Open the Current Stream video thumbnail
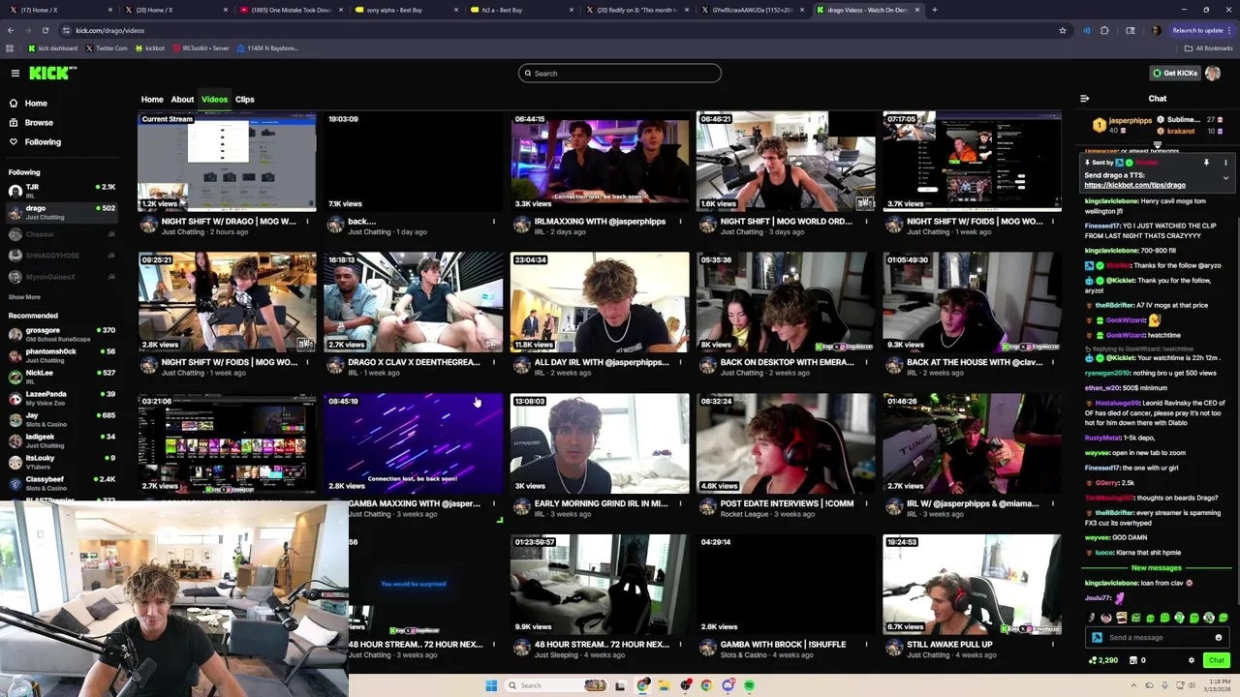The image size is (1240, 697). pyautogui.click(x=227, y=162)
